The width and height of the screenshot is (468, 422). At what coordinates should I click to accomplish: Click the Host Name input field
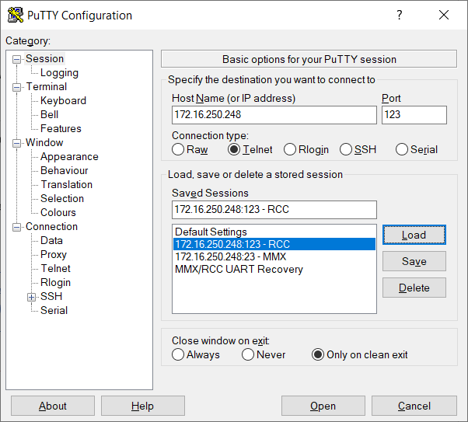[274, 115]
